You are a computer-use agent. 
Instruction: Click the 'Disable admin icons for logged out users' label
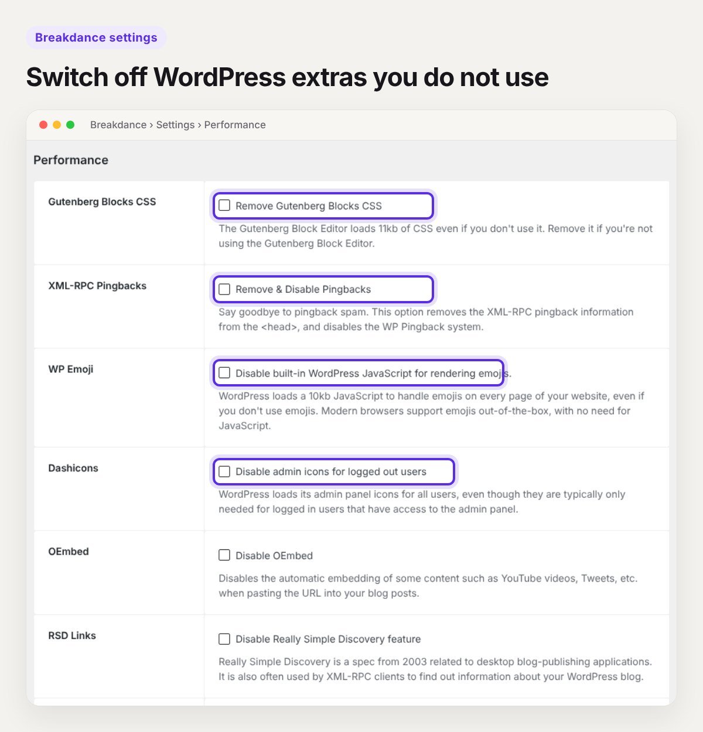331,472
